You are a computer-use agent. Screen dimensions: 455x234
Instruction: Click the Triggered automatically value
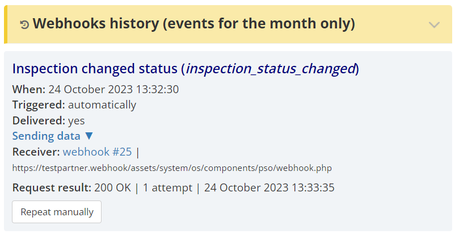point(102,105)
